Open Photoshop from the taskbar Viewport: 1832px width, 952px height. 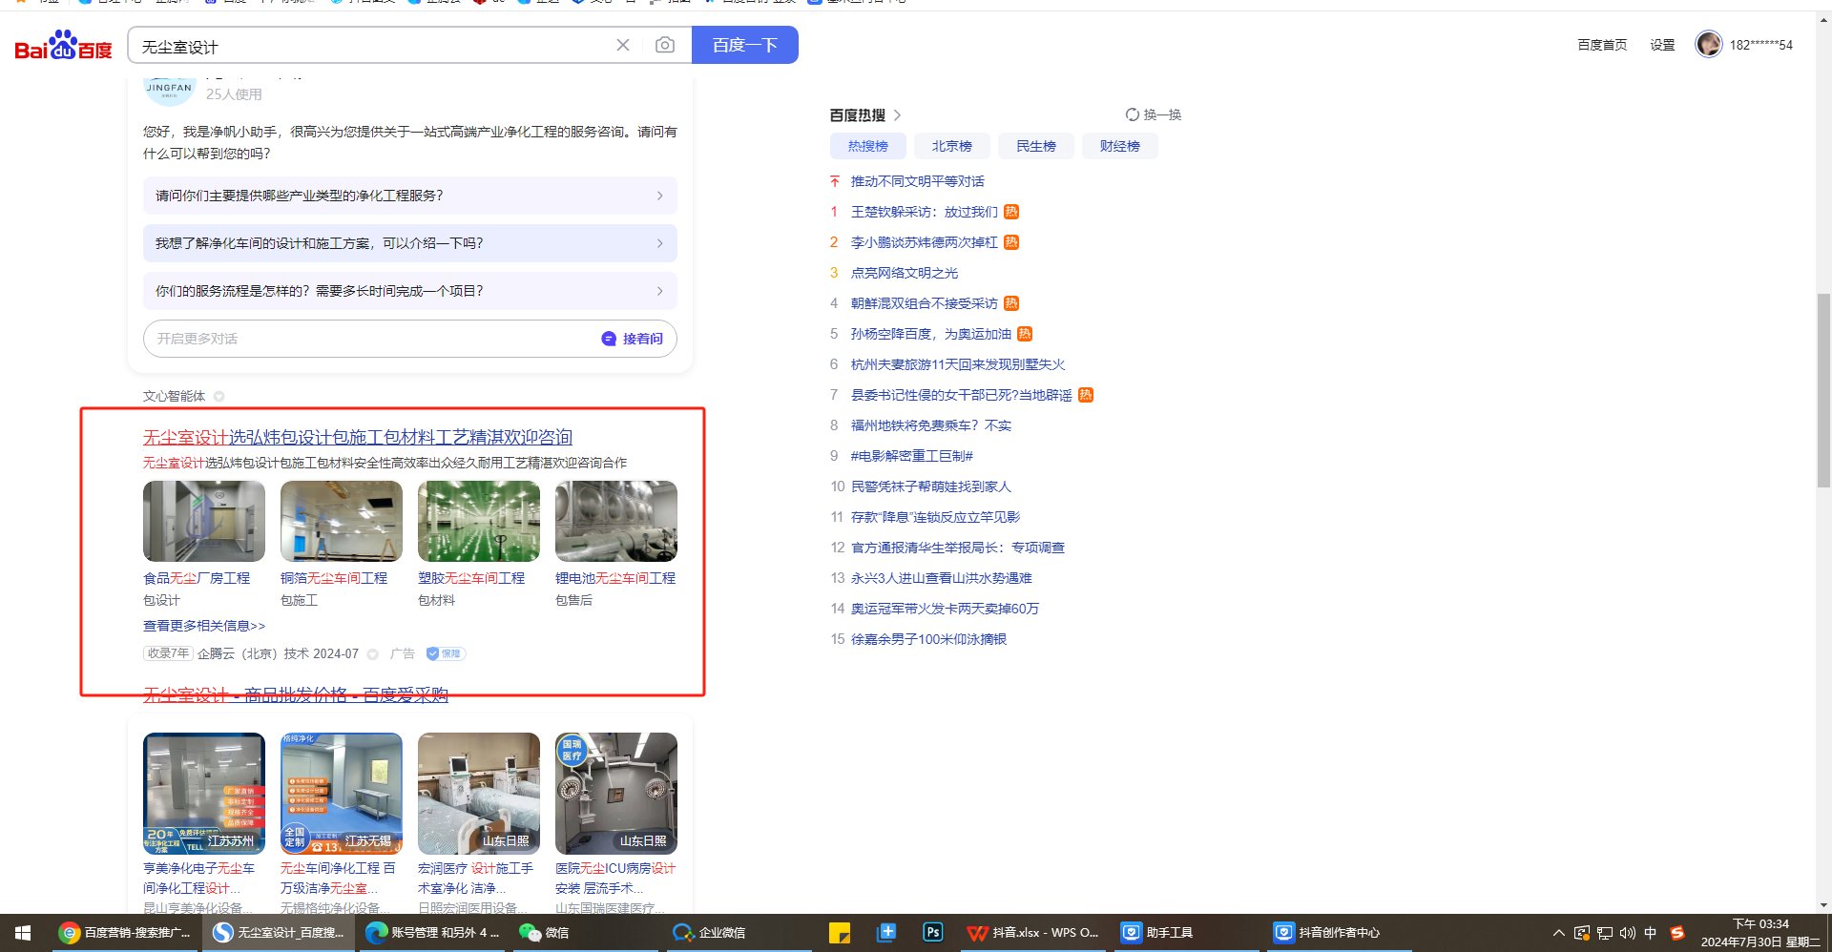coord(932,932)
